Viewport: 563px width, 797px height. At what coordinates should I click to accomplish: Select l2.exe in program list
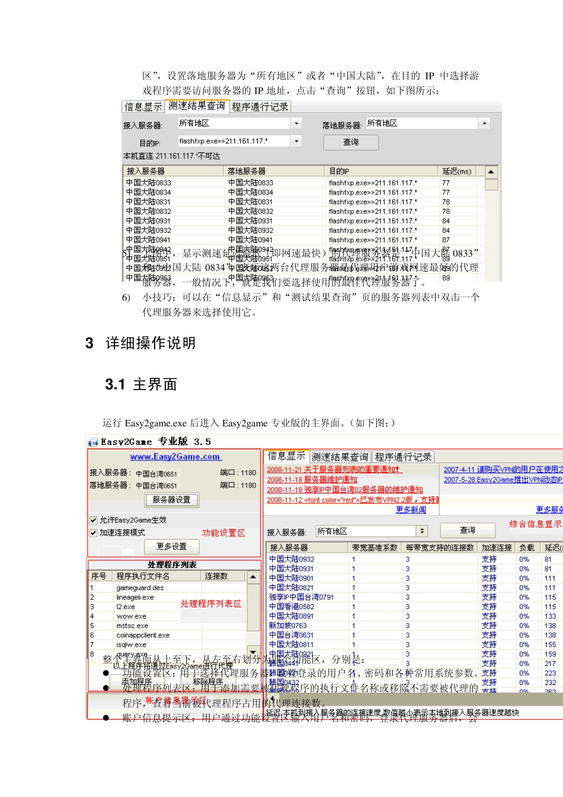click(167, 607)
